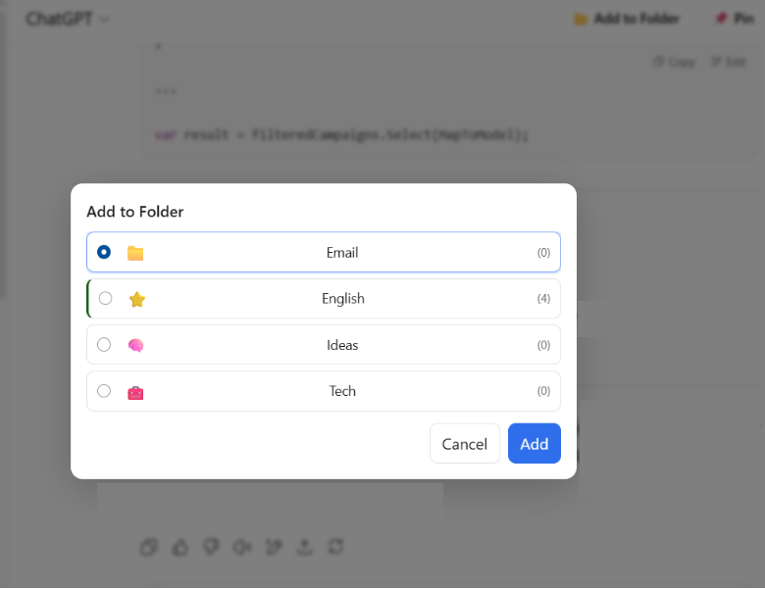Click the yellow Email folder icon

[x=135, y=253]
